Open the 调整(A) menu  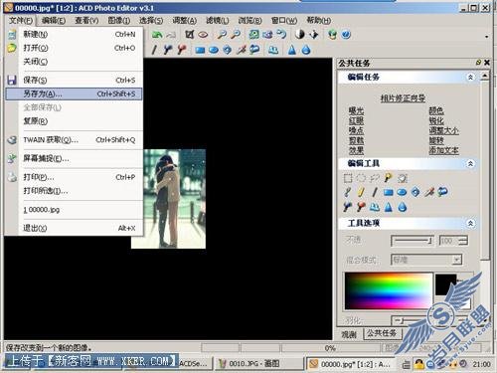click(184, 21)
